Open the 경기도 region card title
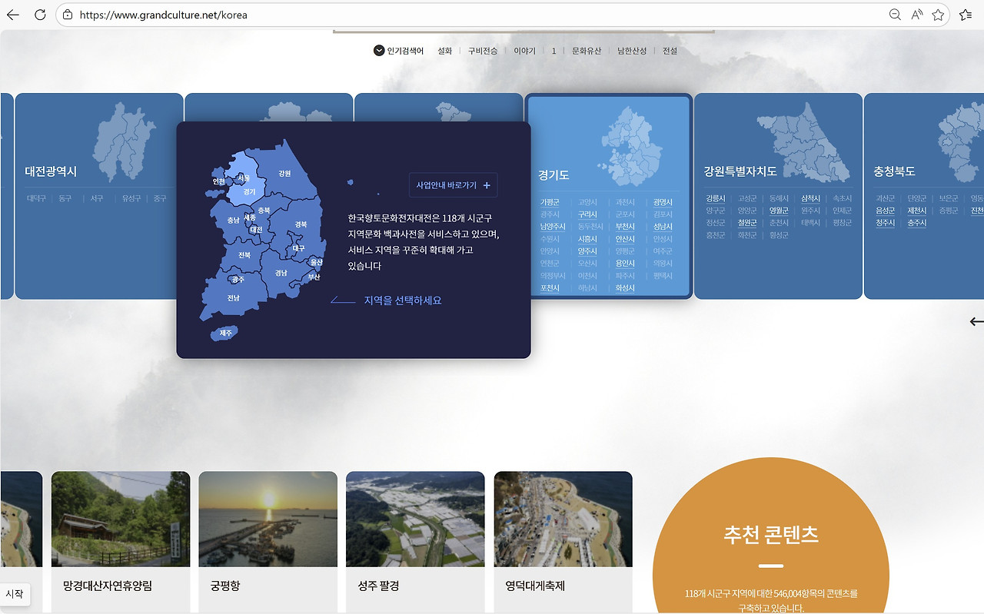This screenshot has height=614, width=984. click(x=553, y=175)
